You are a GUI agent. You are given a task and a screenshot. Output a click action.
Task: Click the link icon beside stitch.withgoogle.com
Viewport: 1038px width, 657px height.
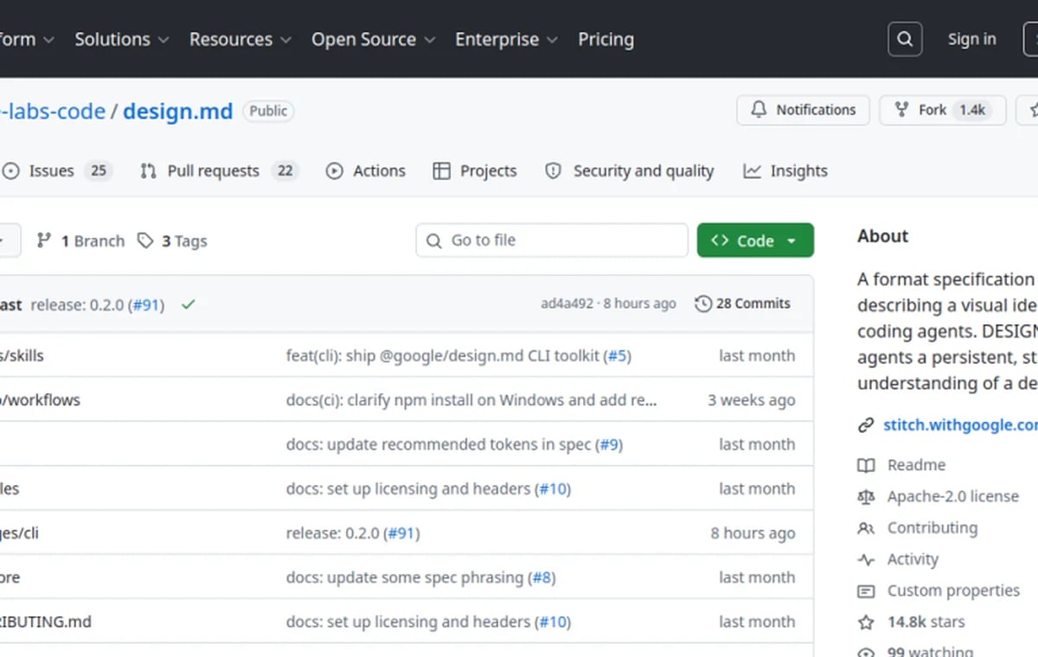pos(866,425)
